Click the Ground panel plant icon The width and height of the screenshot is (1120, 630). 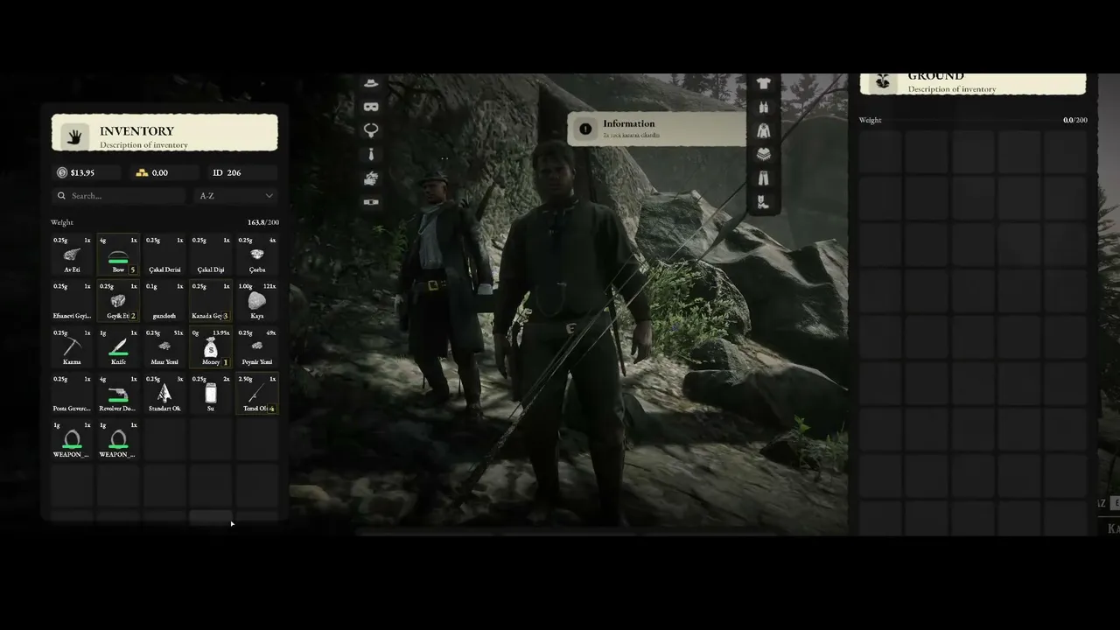click(x=883, y=81)
